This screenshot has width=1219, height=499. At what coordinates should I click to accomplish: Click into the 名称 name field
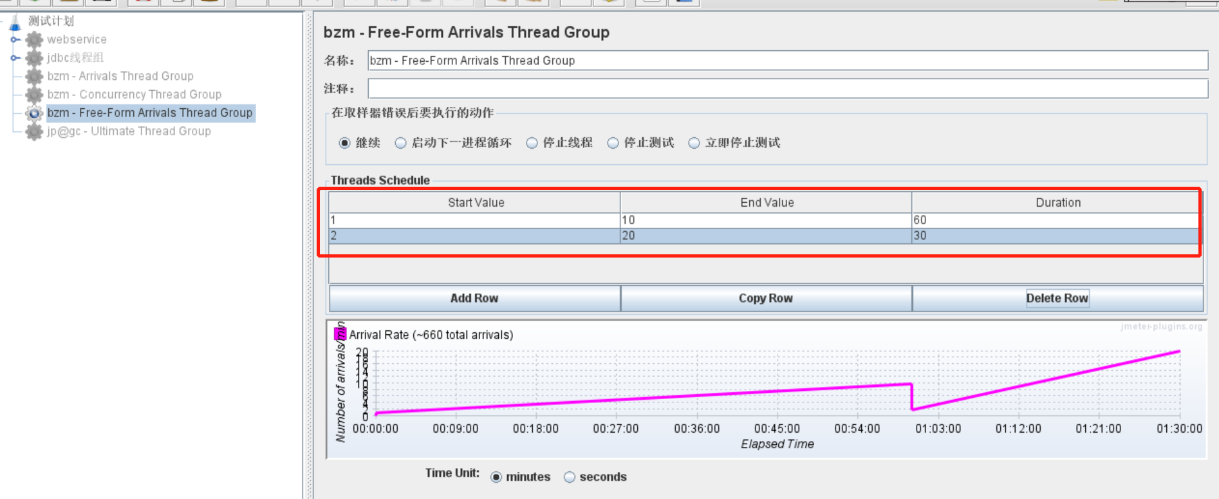pos(788,61)
